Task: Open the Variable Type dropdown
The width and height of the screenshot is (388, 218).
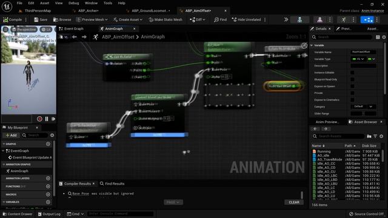Action: 358,59
